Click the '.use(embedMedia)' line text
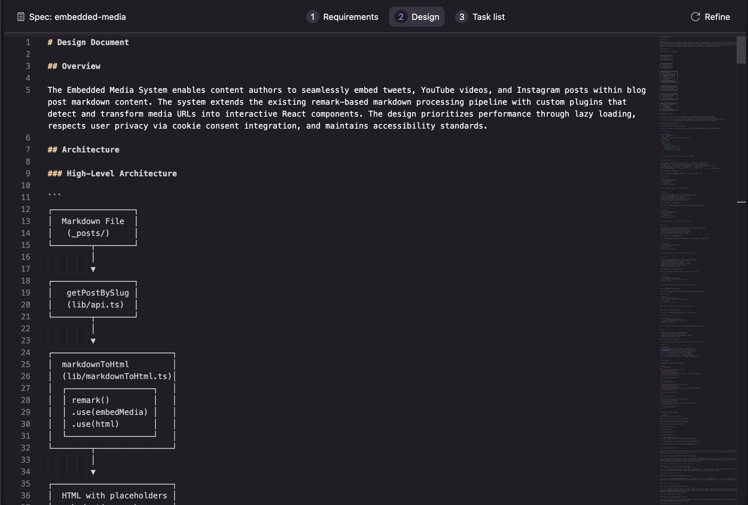This screenshot has width=748, height=505. (110, 412)
